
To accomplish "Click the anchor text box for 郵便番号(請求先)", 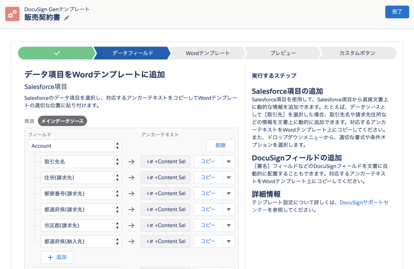I will (x=165, y=193).
